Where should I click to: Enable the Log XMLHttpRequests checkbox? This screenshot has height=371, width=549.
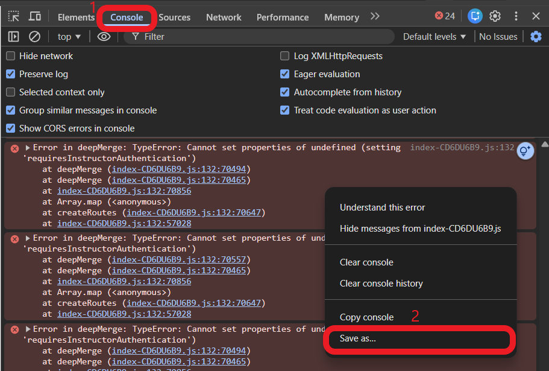(284, 56)
